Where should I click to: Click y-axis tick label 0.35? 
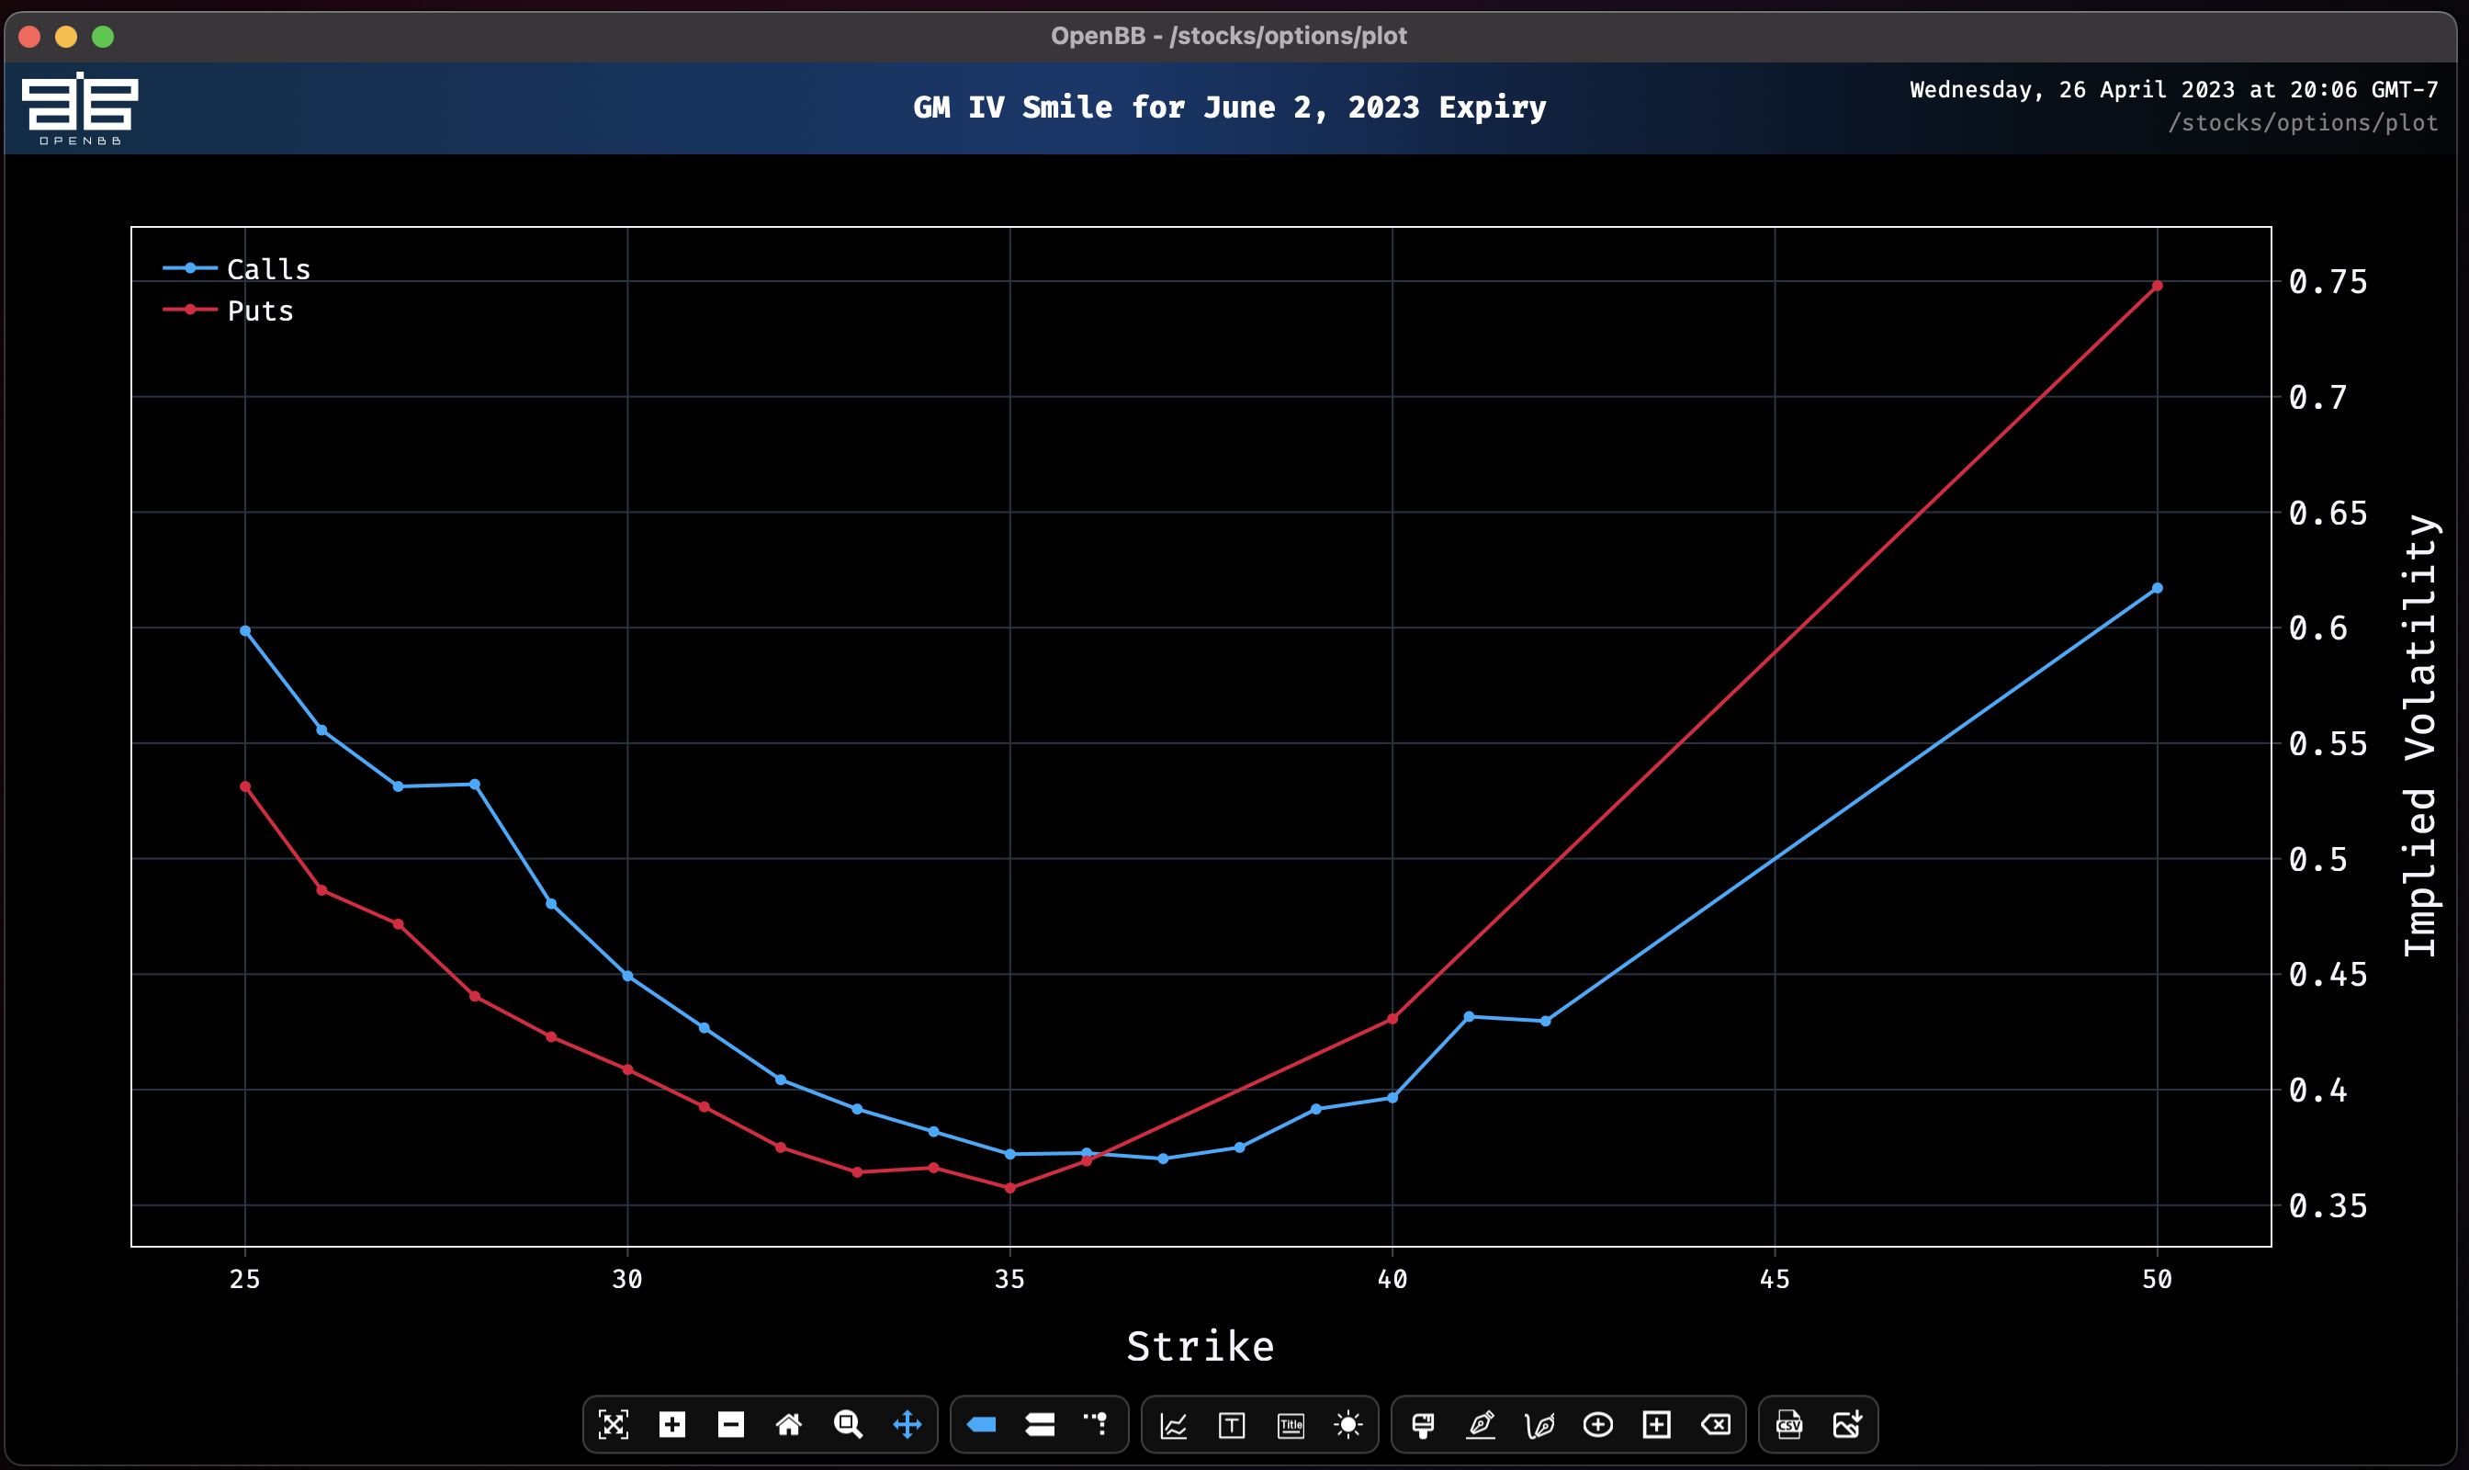point(2328,1205)
